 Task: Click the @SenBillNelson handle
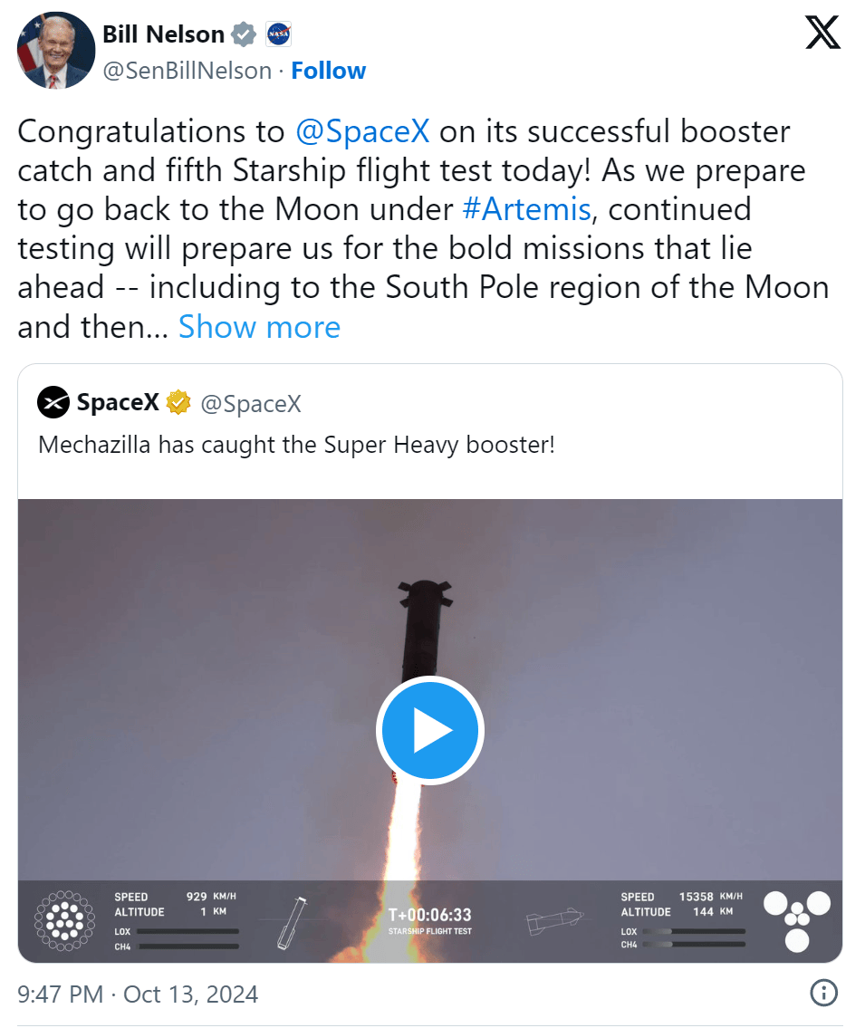click(187, 71)
